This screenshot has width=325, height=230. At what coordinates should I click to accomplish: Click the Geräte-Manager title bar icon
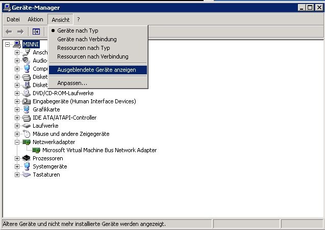click(7, 8)
